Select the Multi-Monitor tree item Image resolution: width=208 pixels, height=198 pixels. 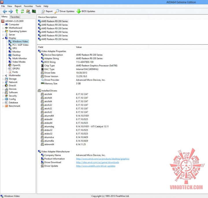click(20, 58)
